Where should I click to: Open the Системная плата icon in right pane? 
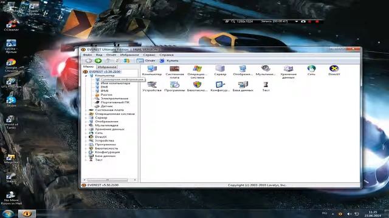coord(174,71)
